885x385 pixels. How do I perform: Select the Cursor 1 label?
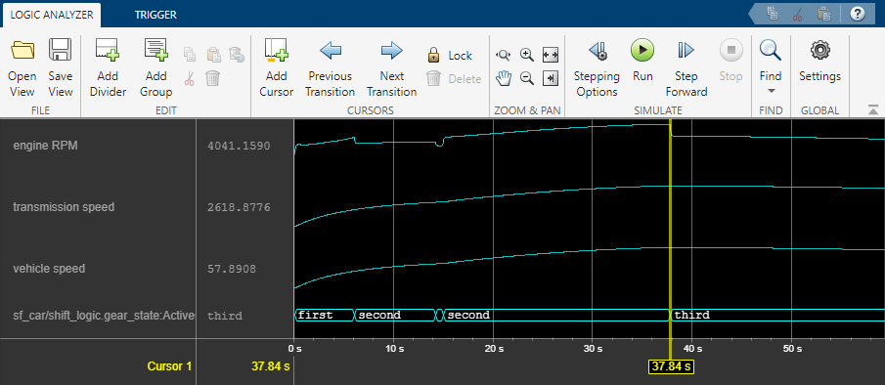[169, 366]
